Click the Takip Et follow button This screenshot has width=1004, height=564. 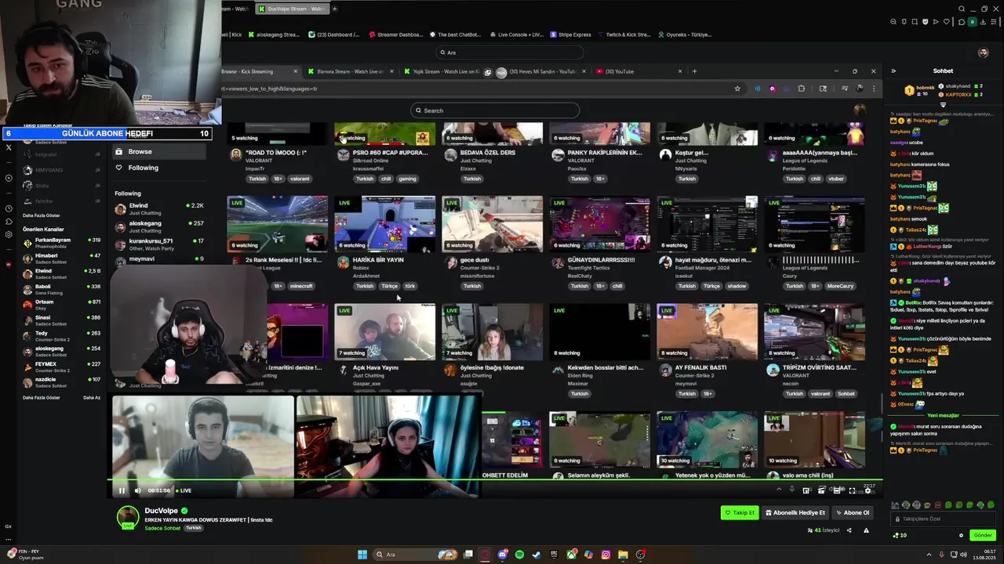tap(740, 512)
